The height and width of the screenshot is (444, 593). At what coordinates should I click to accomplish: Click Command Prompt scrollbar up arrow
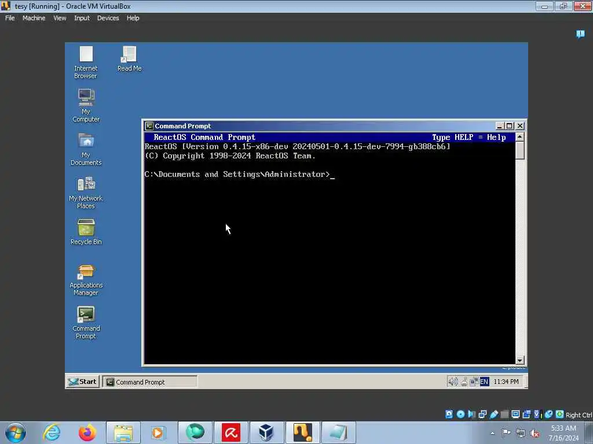point(520,136)
